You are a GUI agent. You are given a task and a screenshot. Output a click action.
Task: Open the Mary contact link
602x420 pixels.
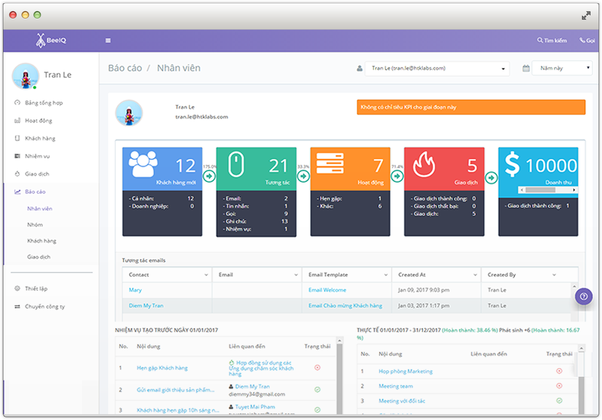[135, 290]
